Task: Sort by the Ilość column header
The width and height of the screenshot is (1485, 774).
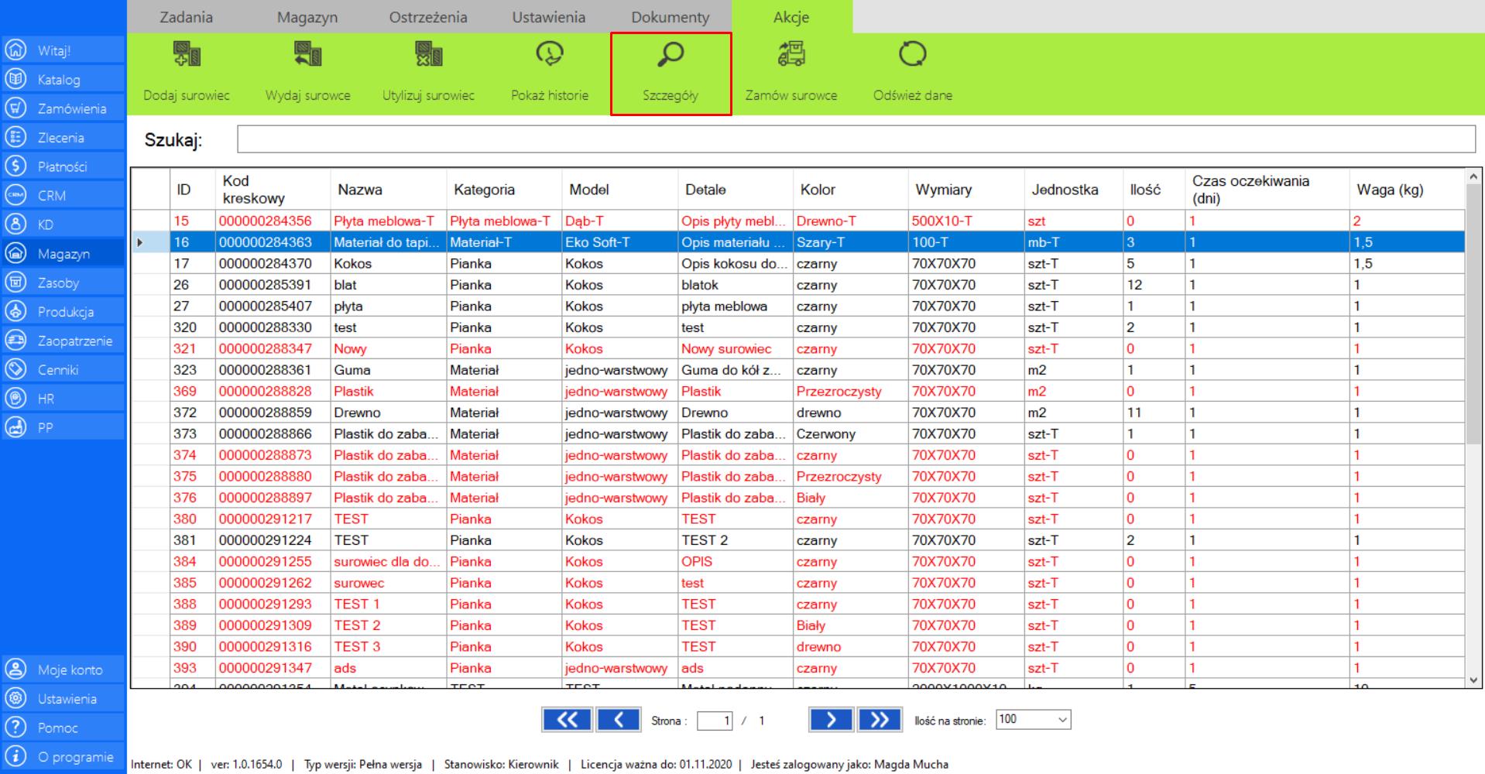Action: tap(1154, 190)
